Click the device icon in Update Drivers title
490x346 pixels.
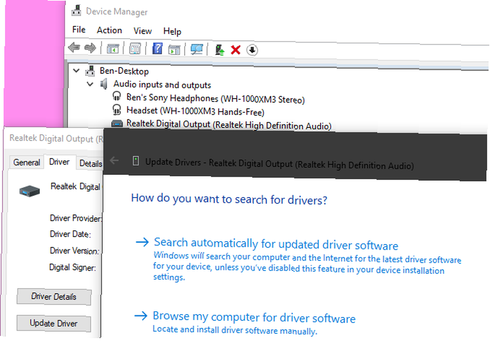pos(136,161)
